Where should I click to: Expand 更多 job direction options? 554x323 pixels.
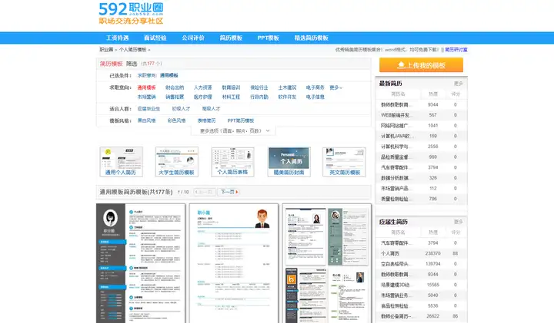(335, 87)
